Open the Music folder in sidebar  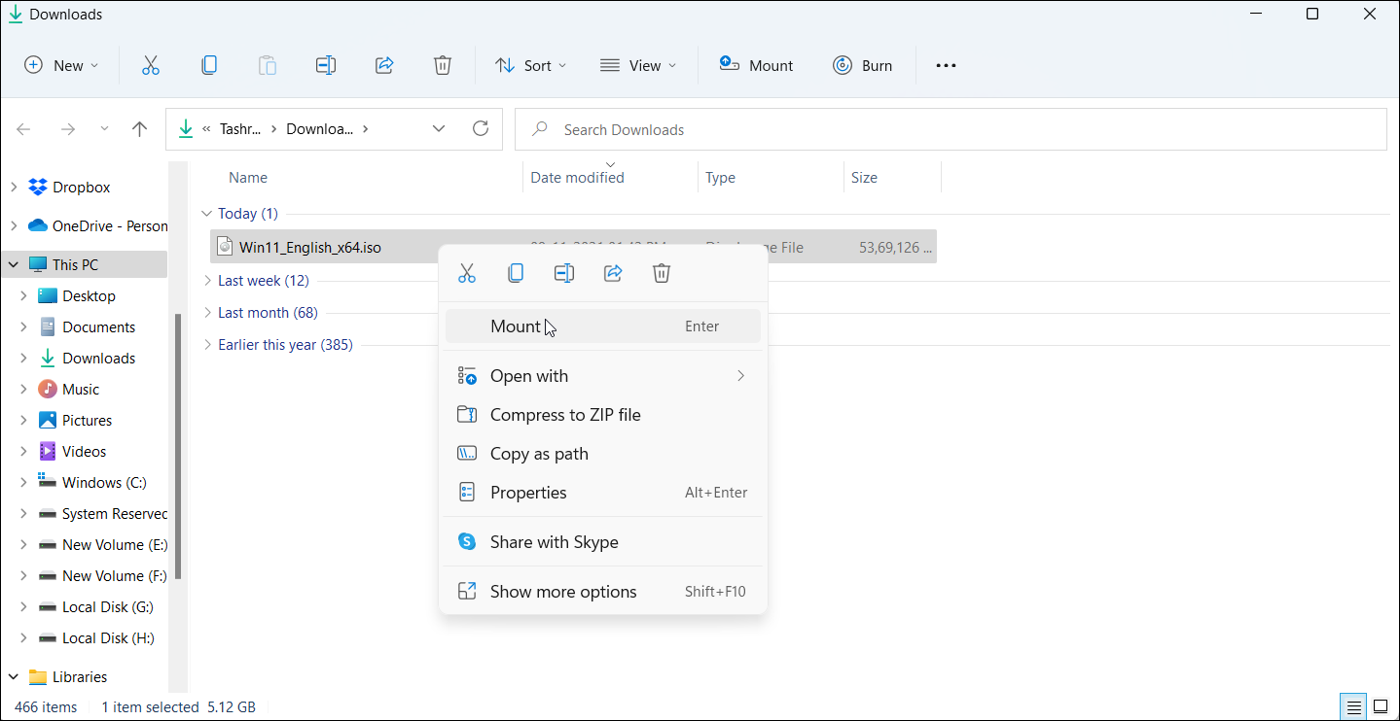(81, 390)
